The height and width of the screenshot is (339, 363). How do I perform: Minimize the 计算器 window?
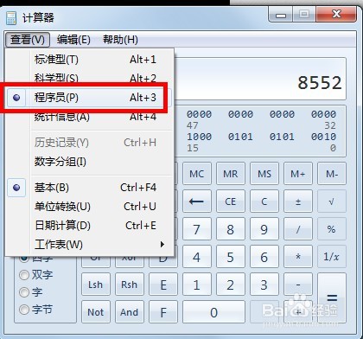click(x=281, y=15)
